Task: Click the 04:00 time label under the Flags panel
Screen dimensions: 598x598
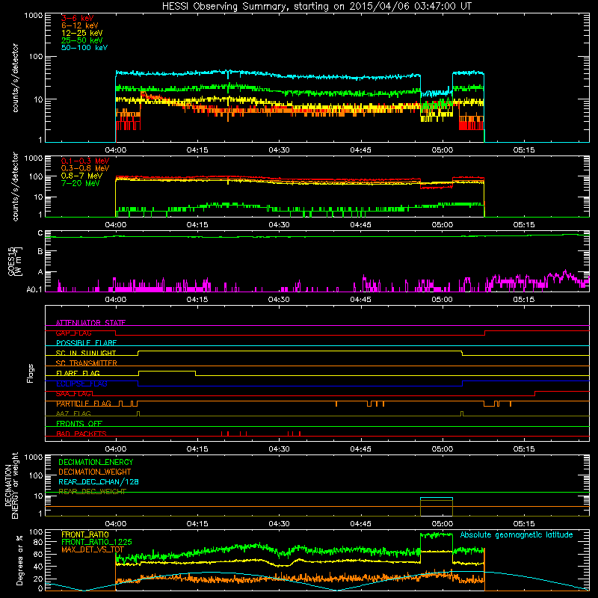Action: pos(116,449)
